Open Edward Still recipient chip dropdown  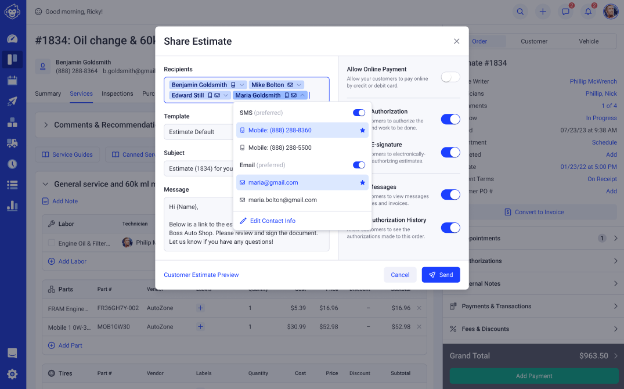(x=226, y=95)
